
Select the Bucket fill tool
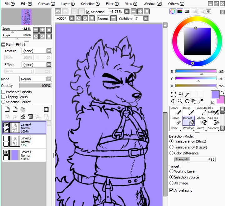[188, 120]
